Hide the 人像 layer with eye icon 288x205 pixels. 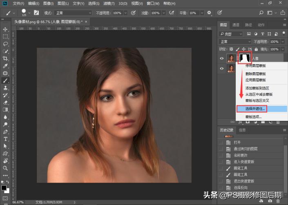(222, 58)
